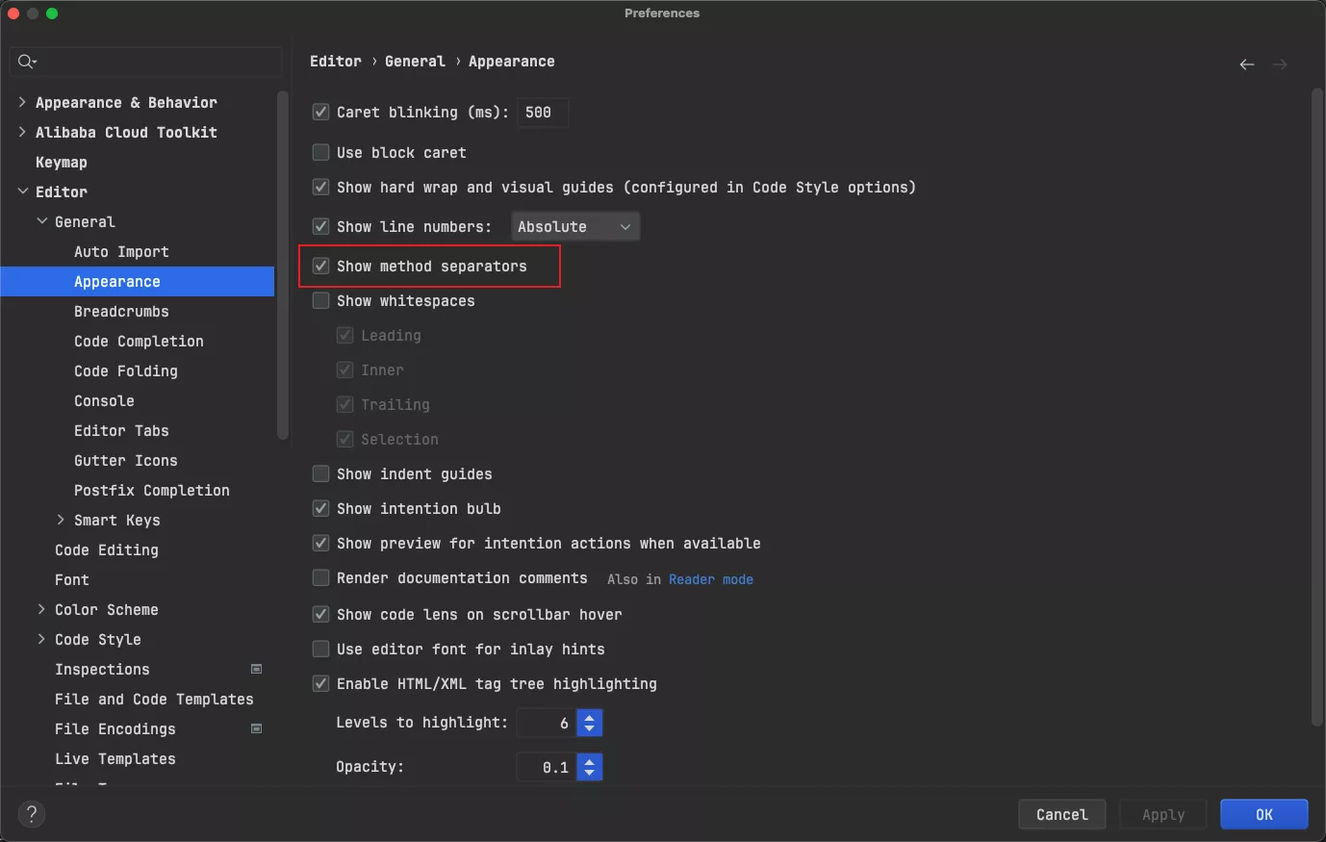Click the project-level icon next to Inspections

257,669
